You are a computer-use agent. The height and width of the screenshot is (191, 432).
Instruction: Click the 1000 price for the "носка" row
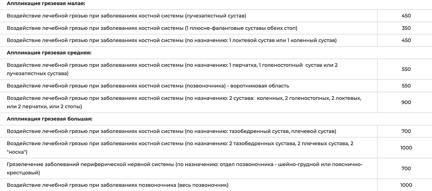[406, 148]
